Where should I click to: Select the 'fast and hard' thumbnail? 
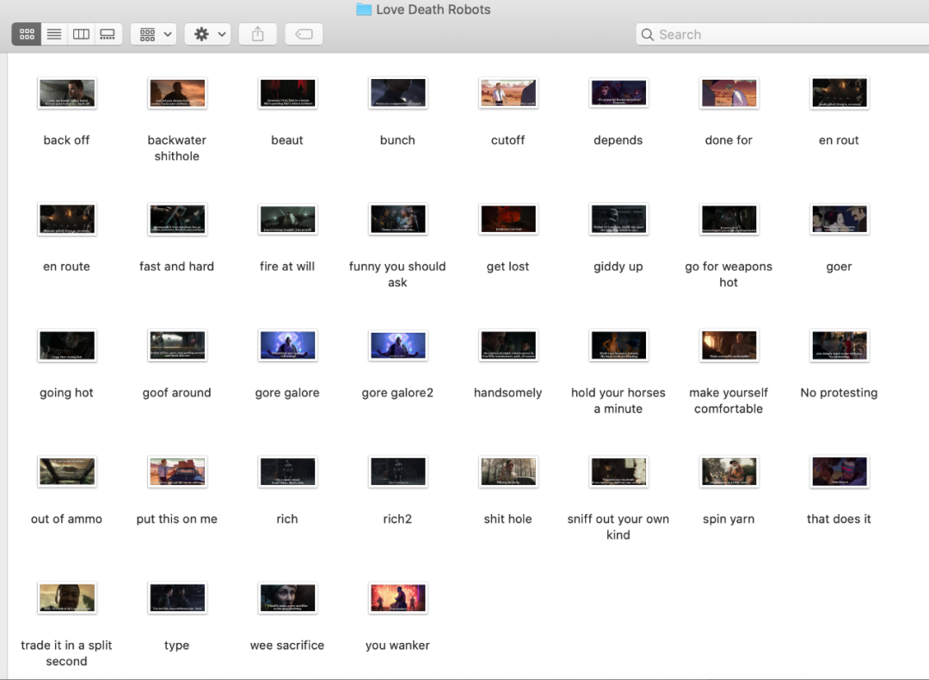tap(177, 219)
